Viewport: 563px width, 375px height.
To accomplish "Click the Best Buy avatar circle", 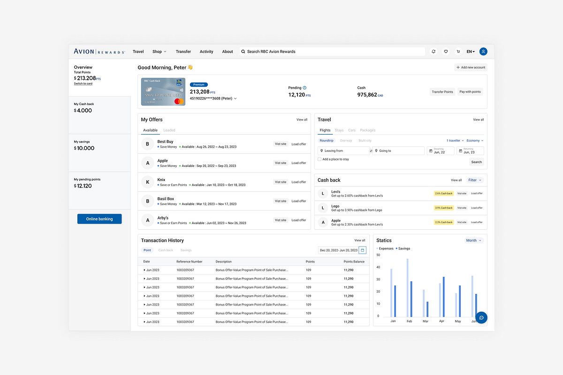I will click(148, 144).
